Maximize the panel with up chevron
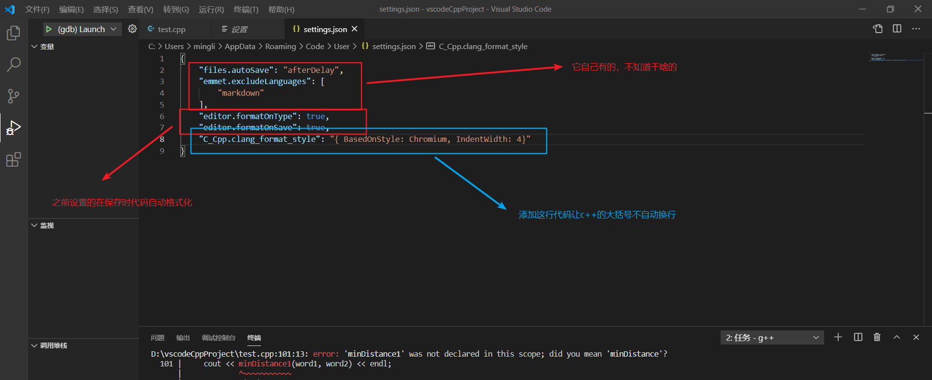The image size is (932, 380). coord(897,337)
